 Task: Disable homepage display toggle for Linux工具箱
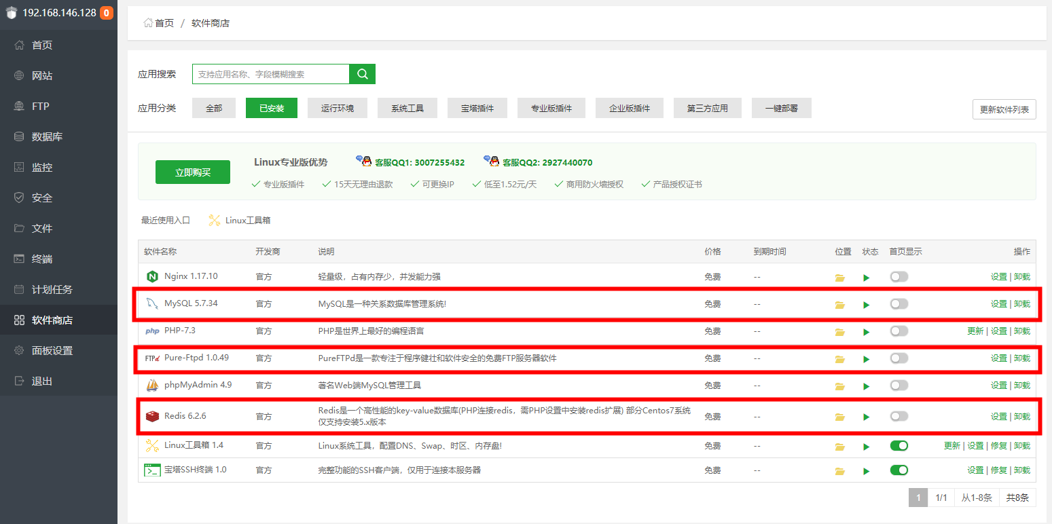pos(899,446)
